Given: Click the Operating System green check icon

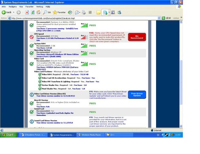Looking at the screenshot, I should [x=32, y=53].
